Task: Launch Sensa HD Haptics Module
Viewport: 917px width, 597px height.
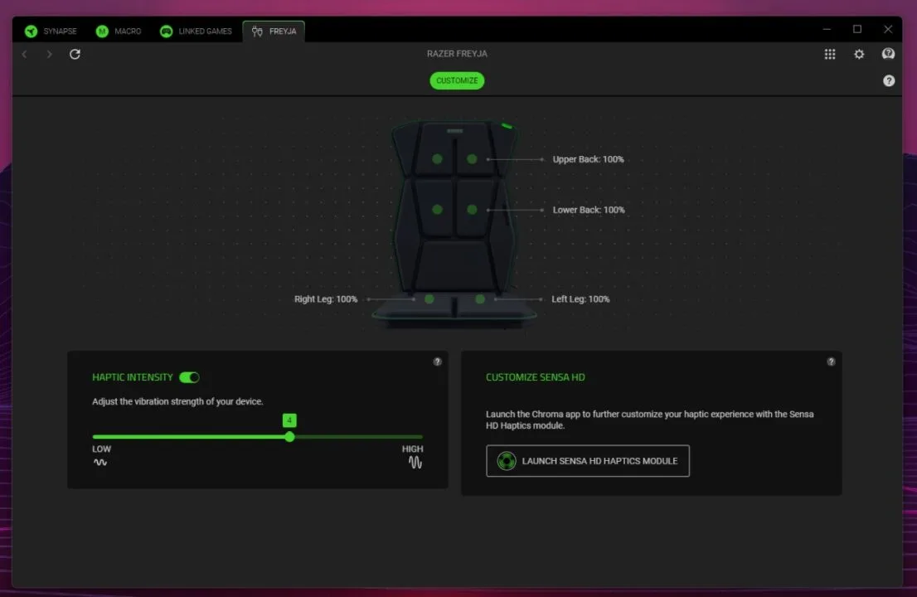Action: (588, 461)
